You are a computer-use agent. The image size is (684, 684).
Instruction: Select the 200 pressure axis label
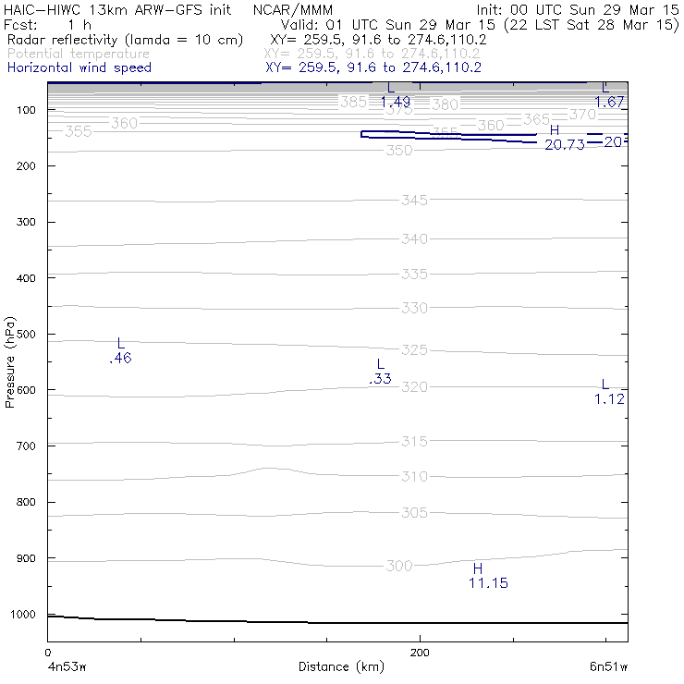pos(26,165)
